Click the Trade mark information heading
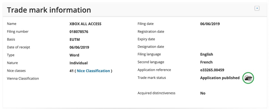The height and width of the screenshot is (109, 269). point(49,10)
